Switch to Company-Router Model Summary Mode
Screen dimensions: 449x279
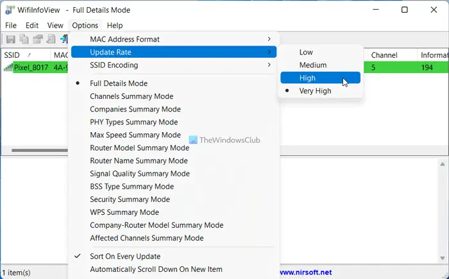pyautogui.click(x=174, y=225)
